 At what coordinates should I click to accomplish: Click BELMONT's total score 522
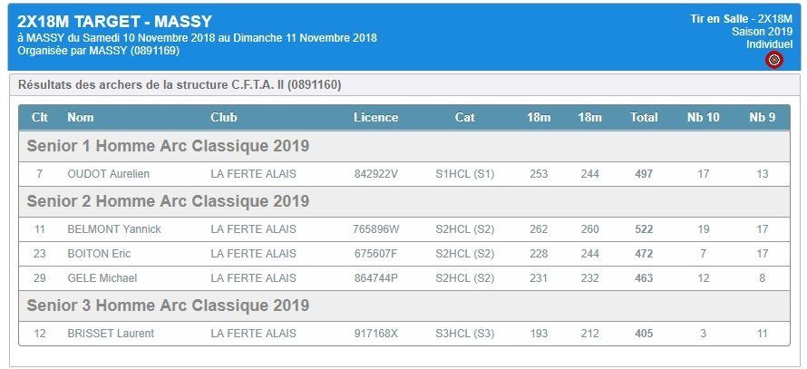coord(644,229)
